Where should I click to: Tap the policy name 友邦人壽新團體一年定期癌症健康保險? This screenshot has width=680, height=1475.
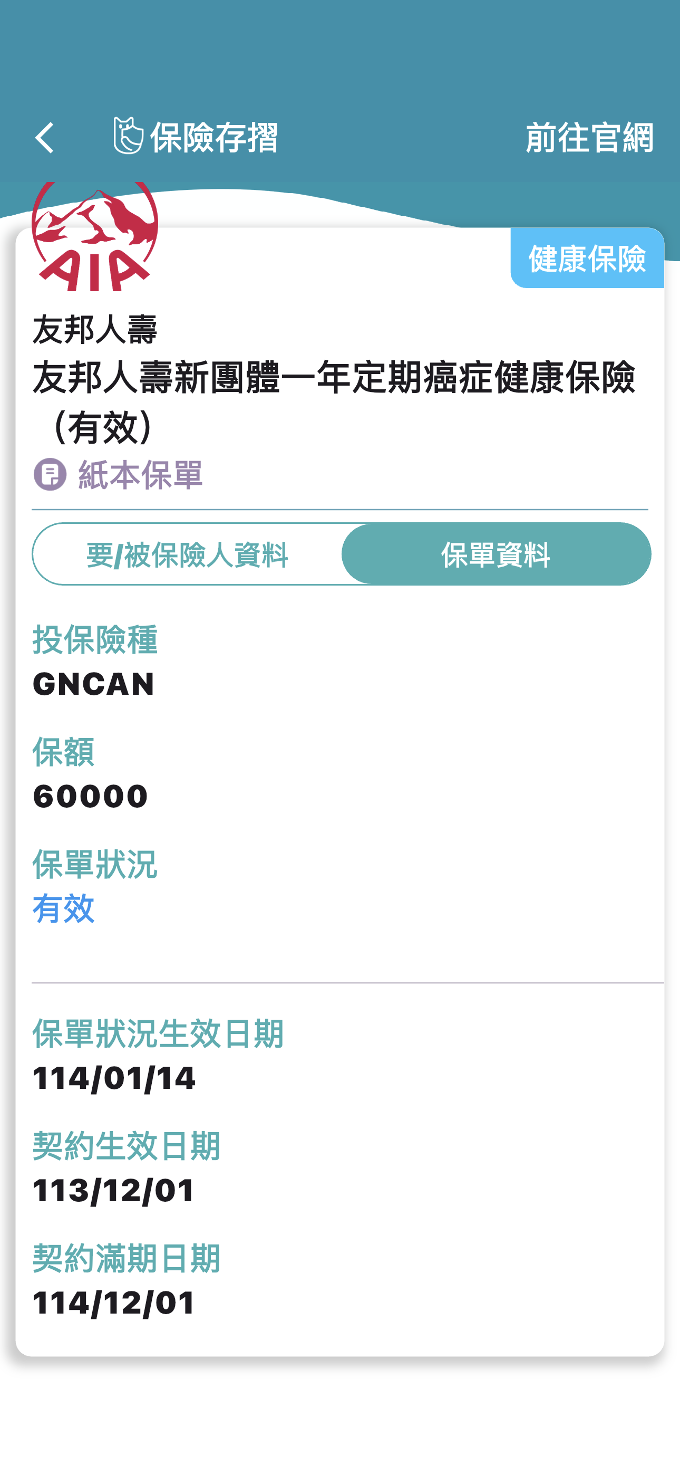tap(333, 378)
